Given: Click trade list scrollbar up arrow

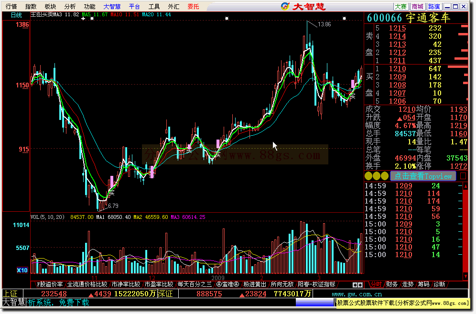Looking at the screenshot, I should [465, 186].
